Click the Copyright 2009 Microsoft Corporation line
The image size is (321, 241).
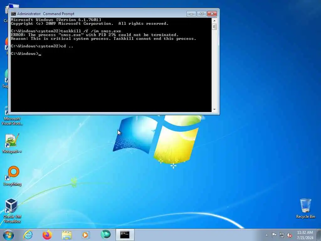click(89, 24)
